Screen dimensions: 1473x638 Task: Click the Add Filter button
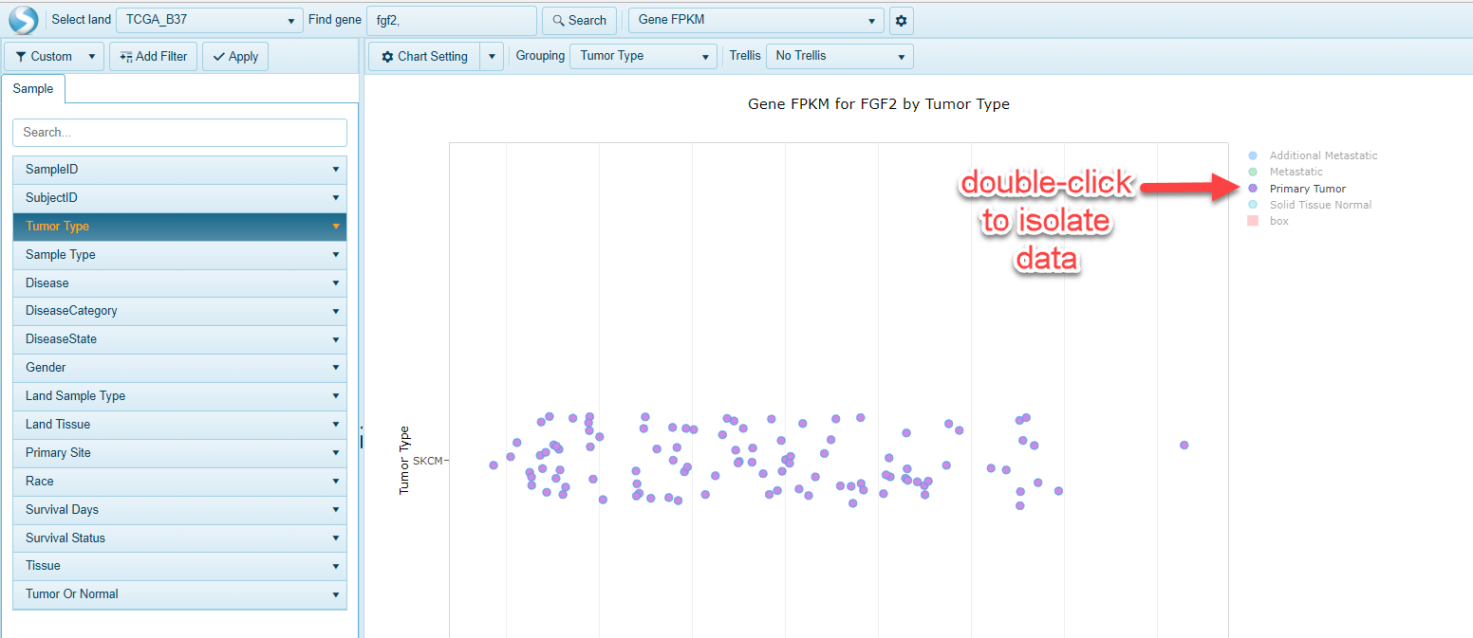click(153, 56)
